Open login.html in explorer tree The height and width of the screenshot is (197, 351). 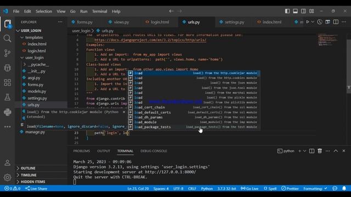tap(37, 51)
